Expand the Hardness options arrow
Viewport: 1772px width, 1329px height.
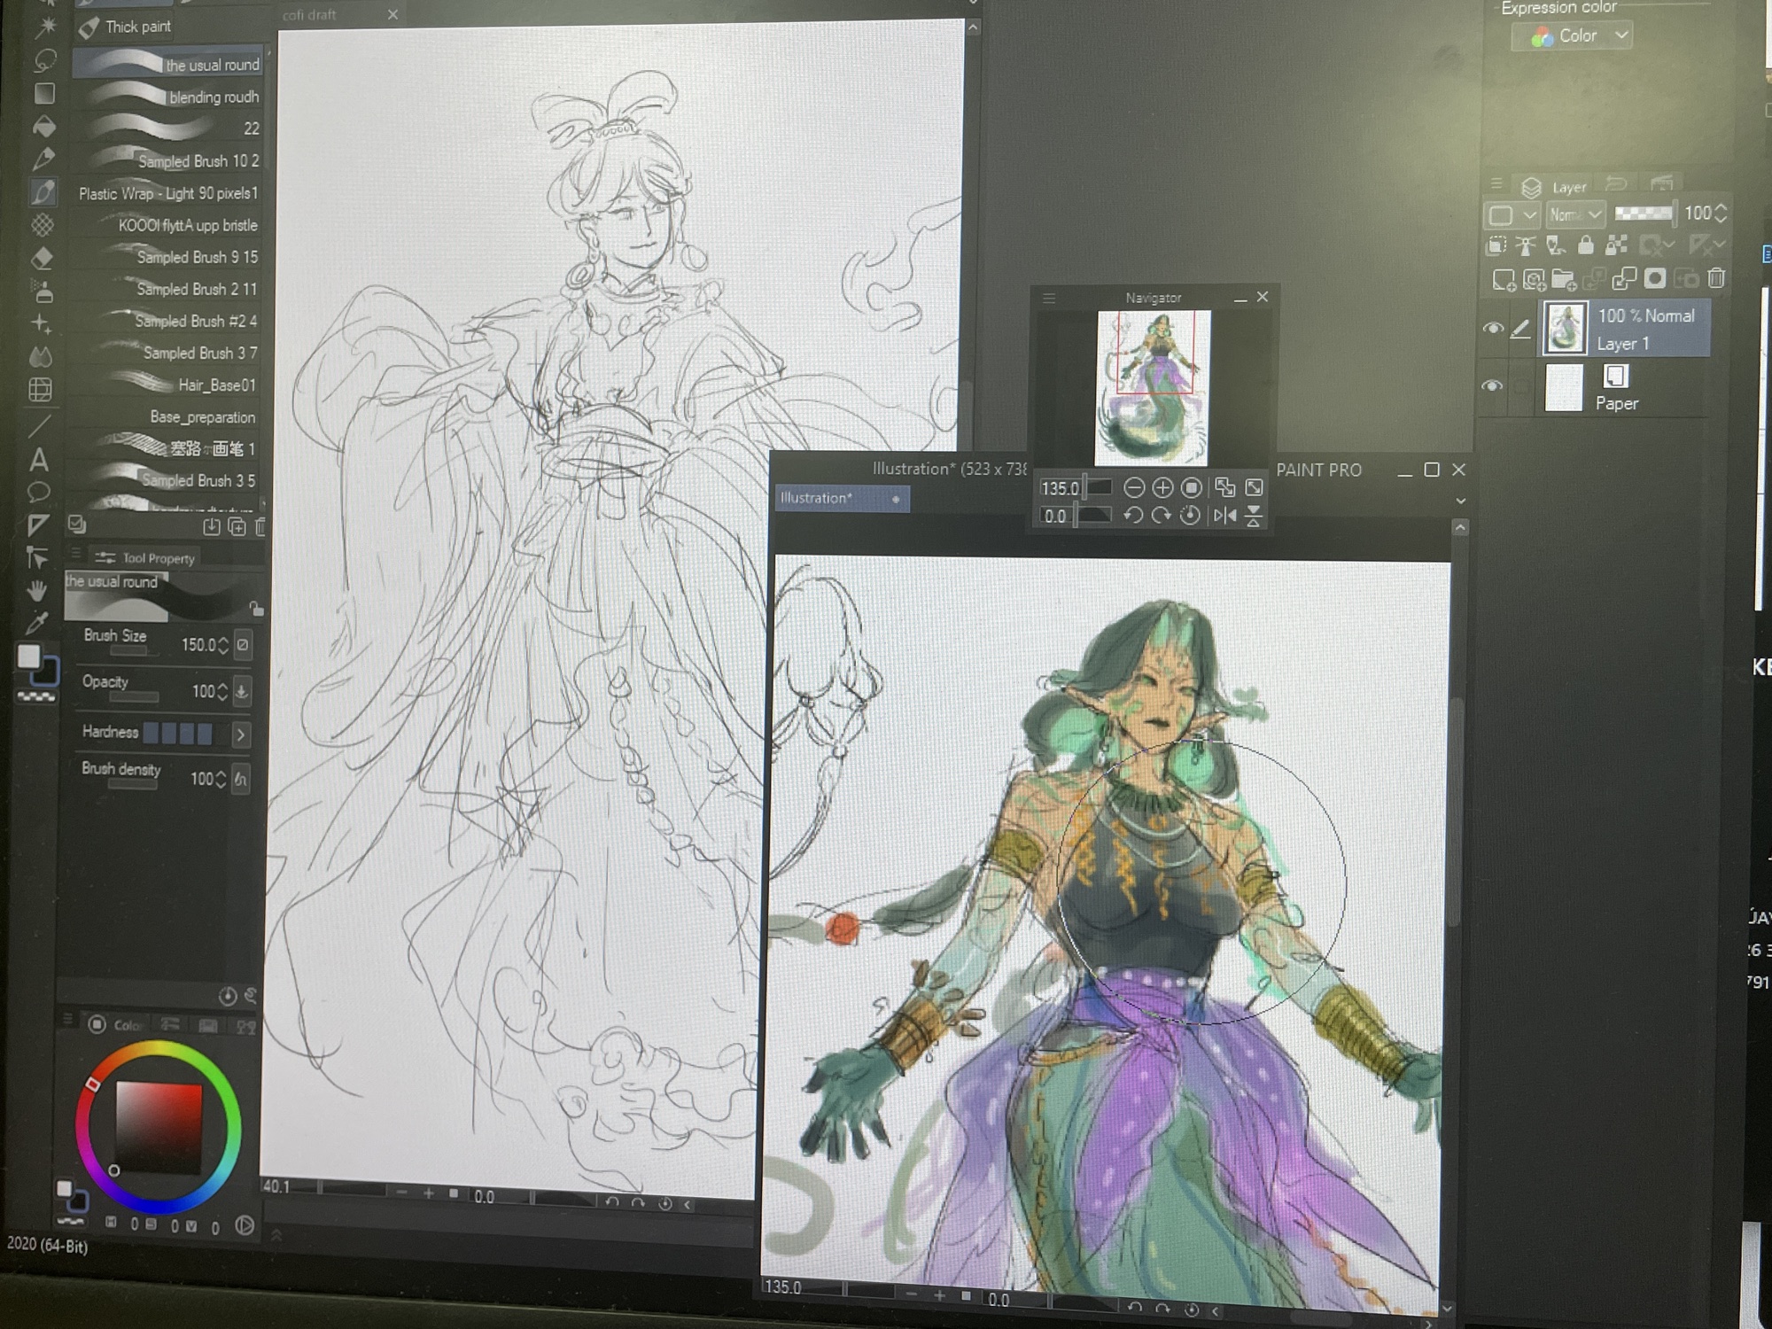[x=240, y=734]
